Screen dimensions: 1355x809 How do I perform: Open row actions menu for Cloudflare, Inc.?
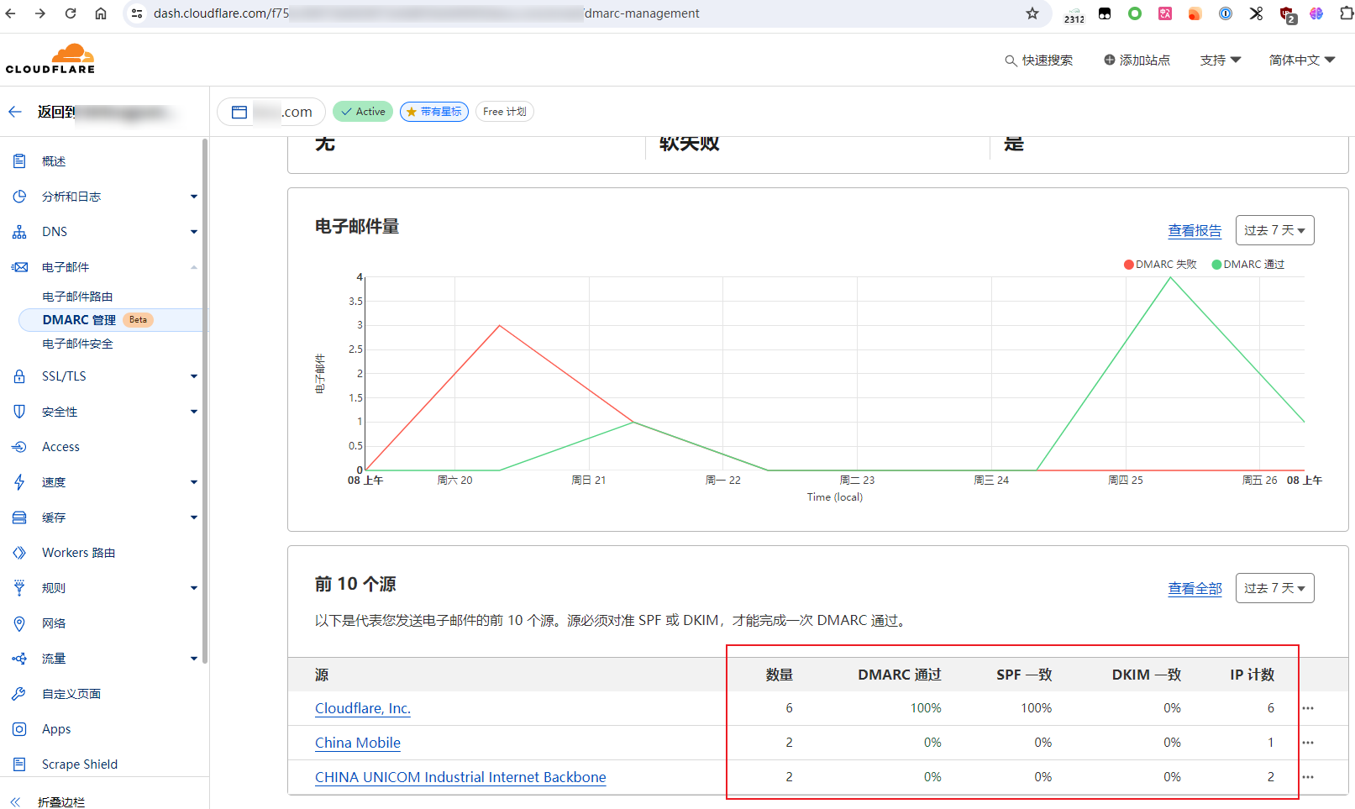(1308, 708)
